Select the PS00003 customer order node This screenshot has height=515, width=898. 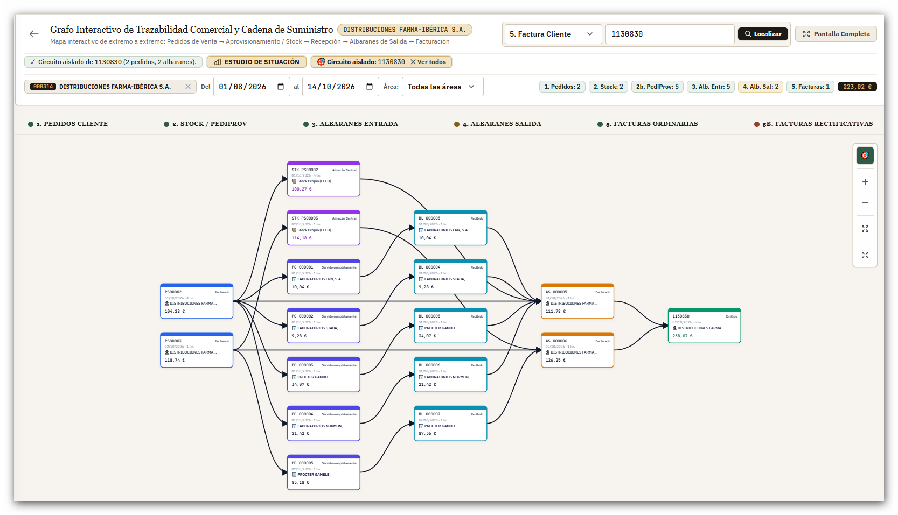point(197,350)
